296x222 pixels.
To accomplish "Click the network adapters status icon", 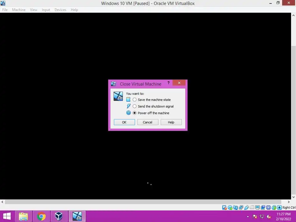I will pyautogui.click(x=241, y=208).
